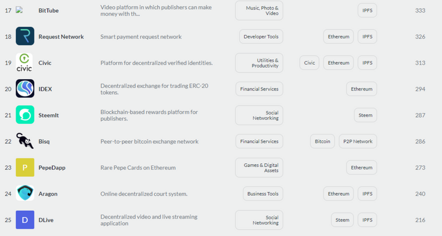The height and width of the screenshot is (236, 442).
Task: Open the PepeDapp yellow P icon
Action: pos(25,168)
